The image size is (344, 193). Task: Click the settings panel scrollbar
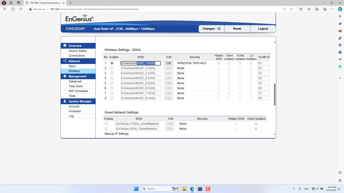point(275,94)
